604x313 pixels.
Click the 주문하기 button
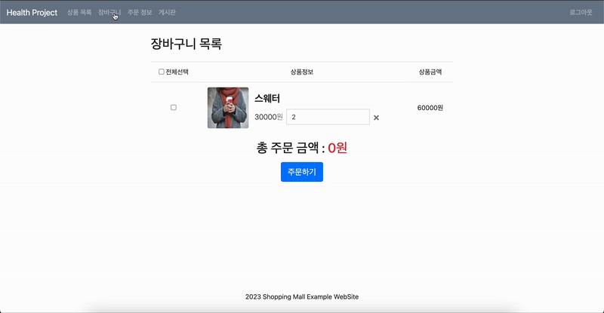pos(302,172)
